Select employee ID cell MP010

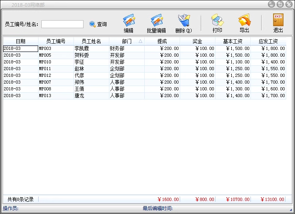tap(56, 62)
